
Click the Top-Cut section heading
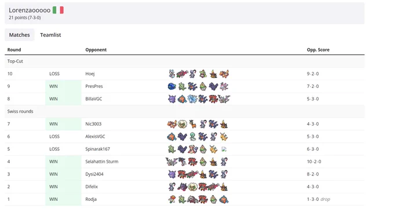15,61
